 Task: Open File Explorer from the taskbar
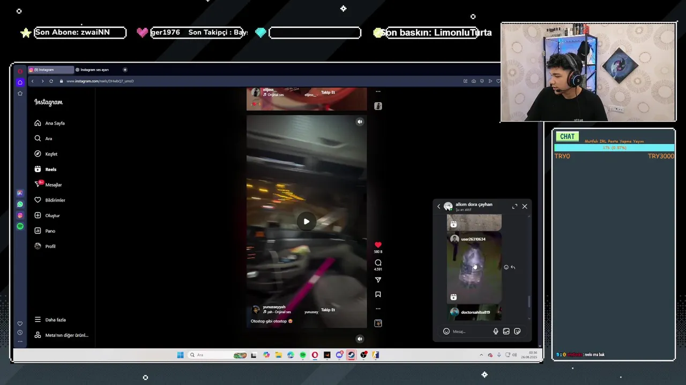coord(278,355)
